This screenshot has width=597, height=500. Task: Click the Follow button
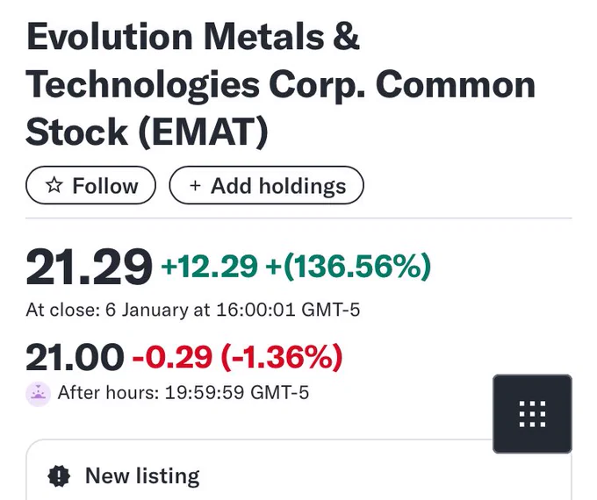pyautogui.click(x=90, y=185)
